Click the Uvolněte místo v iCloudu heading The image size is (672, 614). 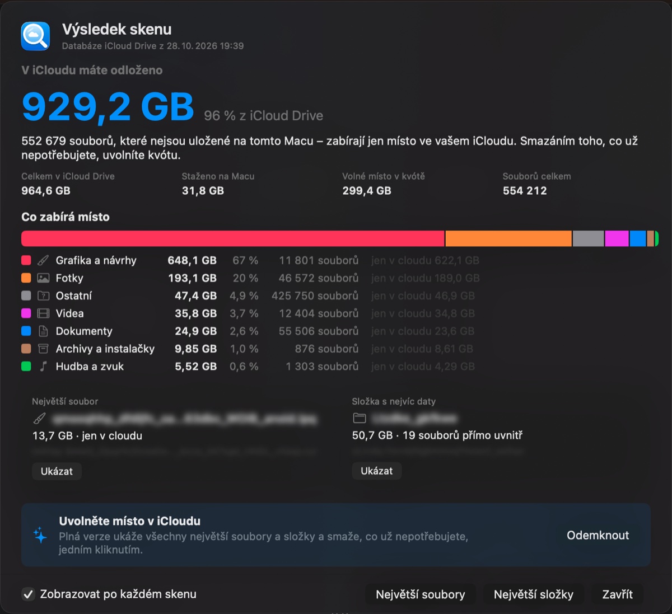[130, 521]
